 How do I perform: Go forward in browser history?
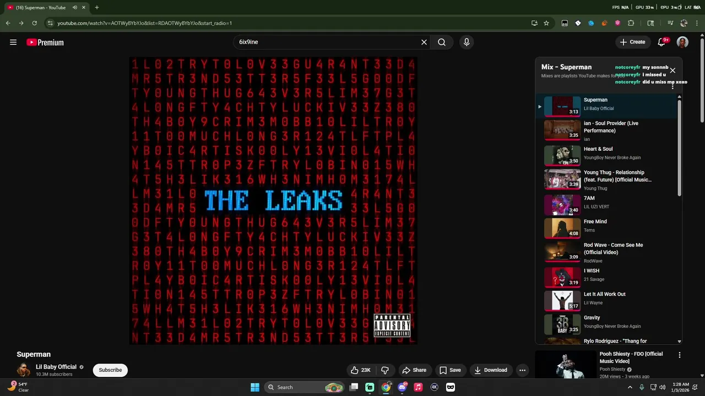[x=21, y=23]
